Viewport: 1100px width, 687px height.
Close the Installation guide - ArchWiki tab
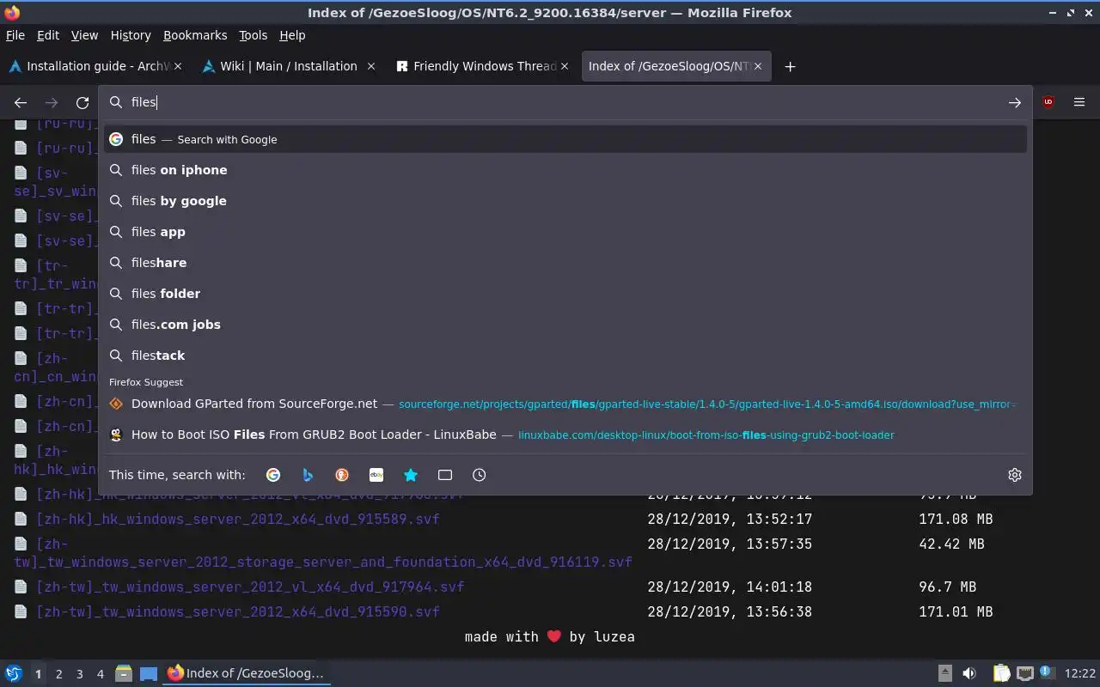179,66
